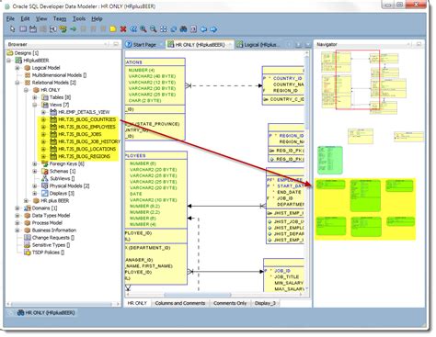Switch to the Start Page tab
This screenshot has height=337, width=436.
point(144,45)
